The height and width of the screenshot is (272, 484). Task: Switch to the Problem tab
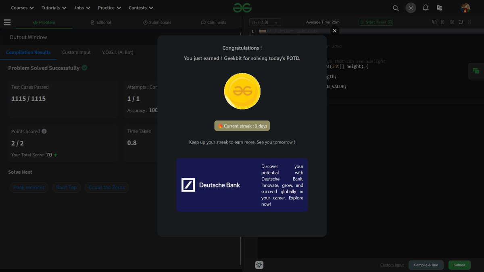coord(44,23)
